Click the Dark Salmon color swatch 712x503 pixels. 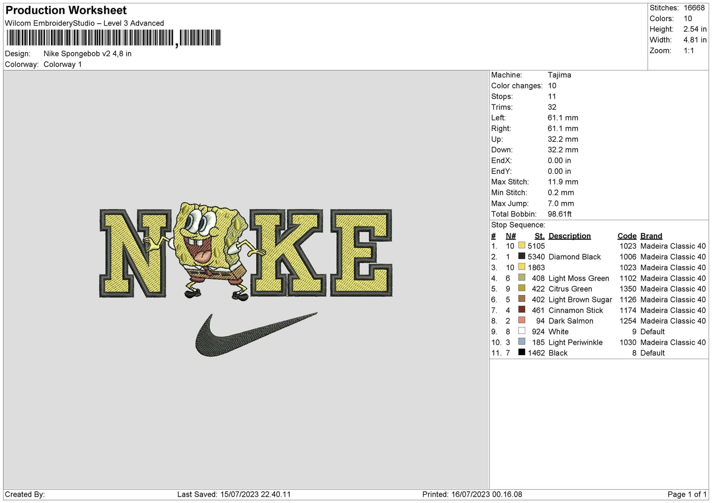point(521,320)
